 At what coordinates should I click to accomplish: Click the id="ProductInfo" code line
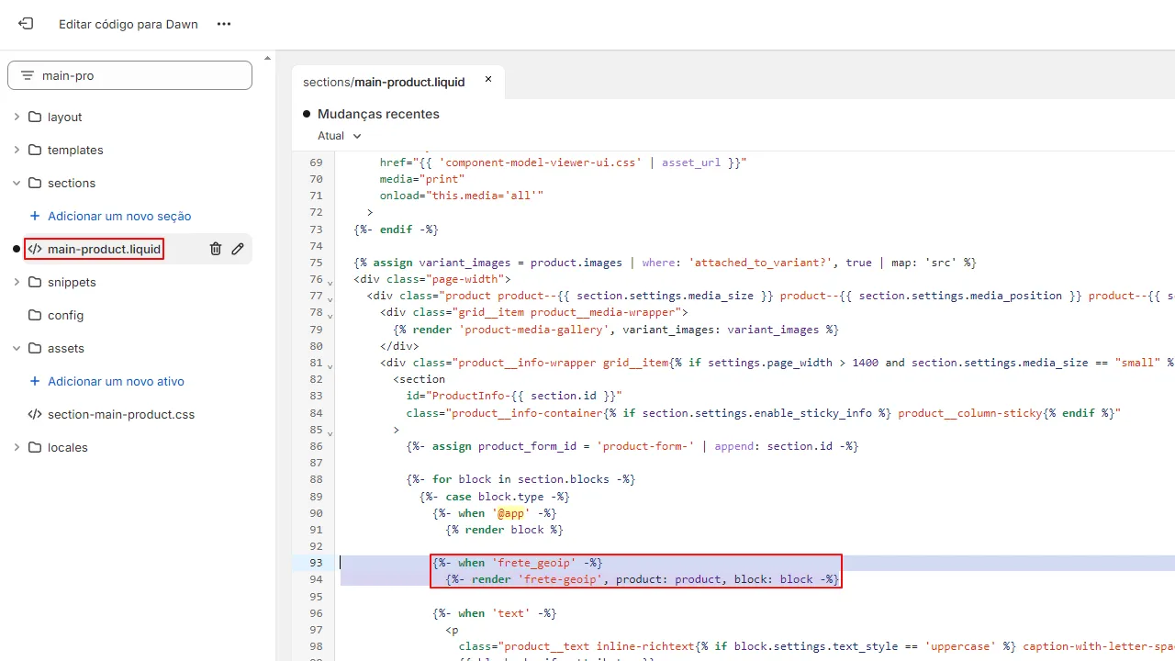coord(514,396)
